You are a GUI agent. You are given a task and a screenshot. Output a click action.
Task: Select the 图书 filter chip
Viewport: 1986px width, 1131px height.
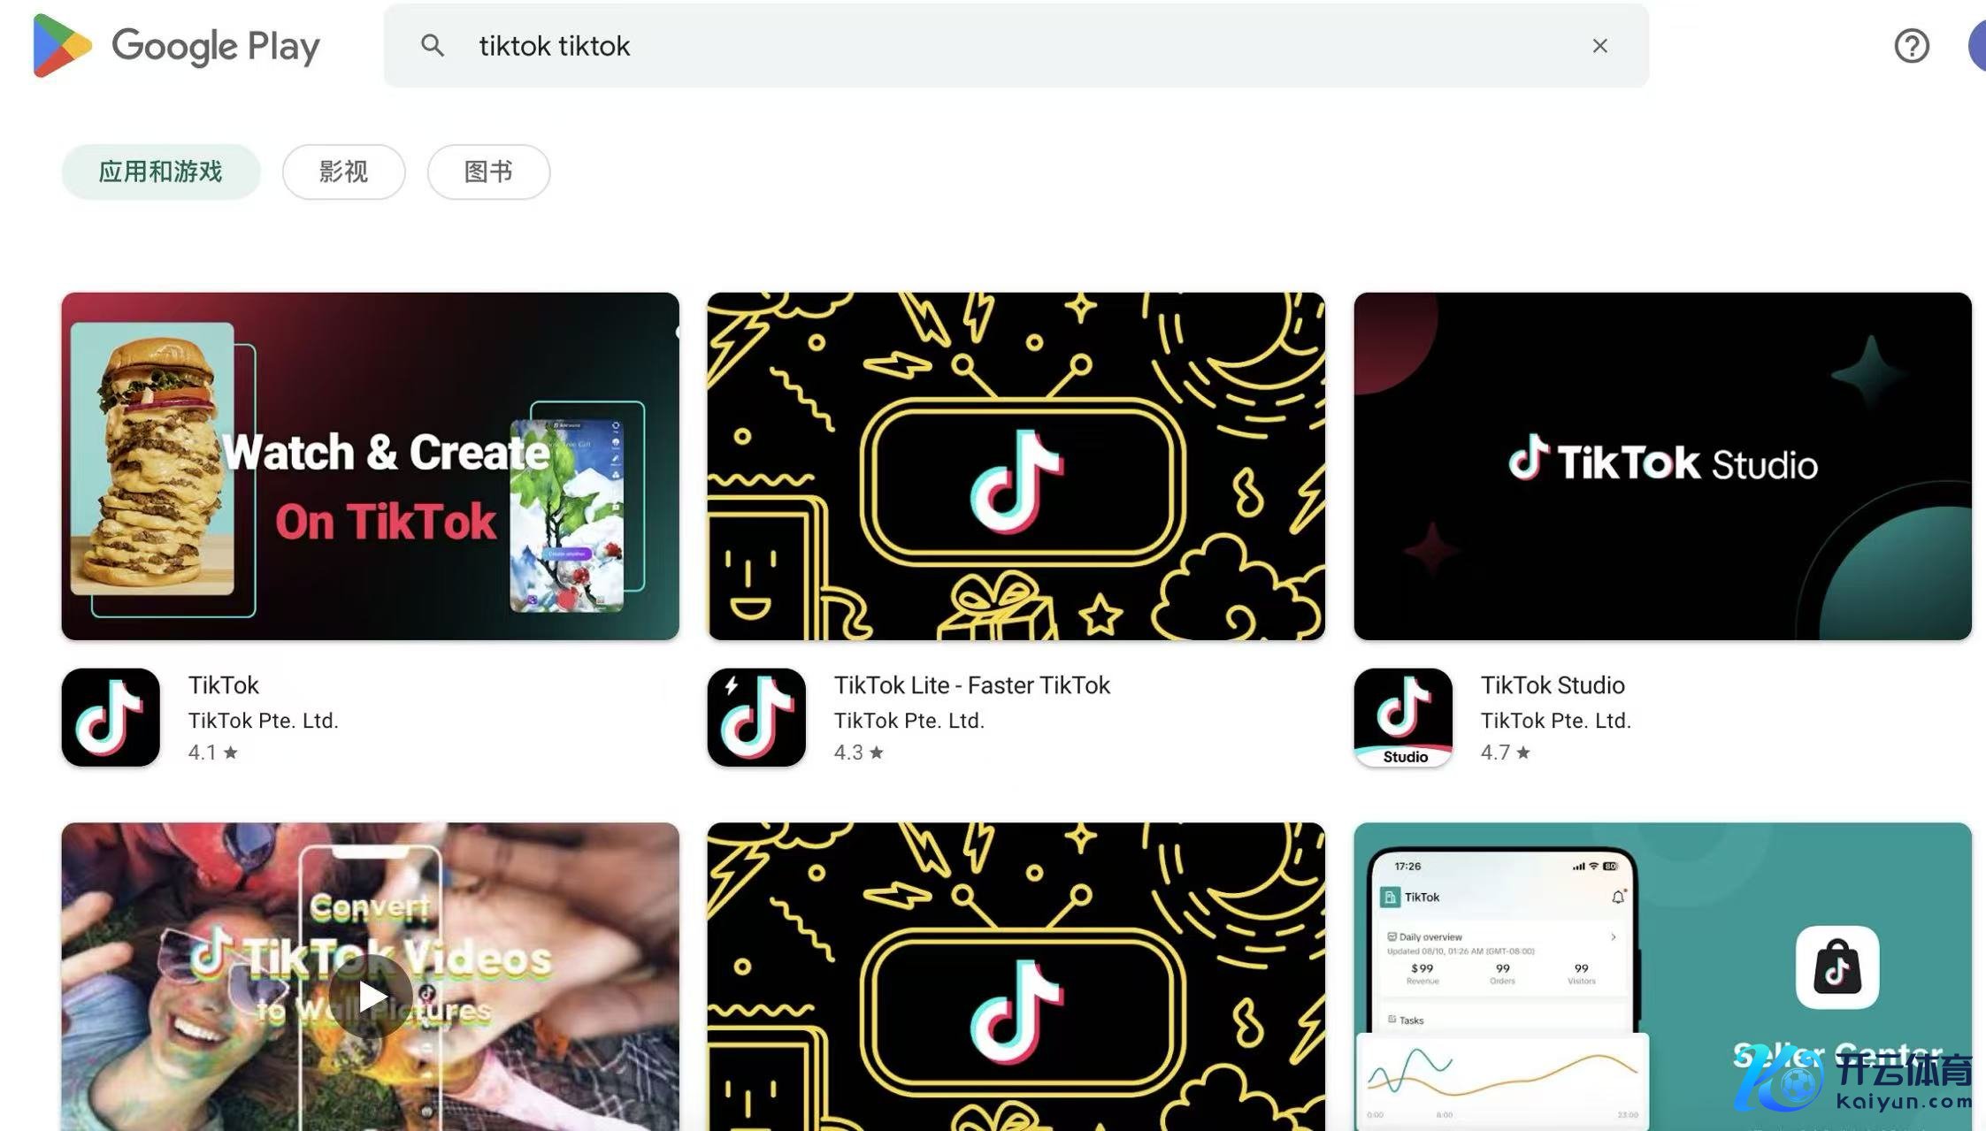pyautogui.click(x=489, y=172)
